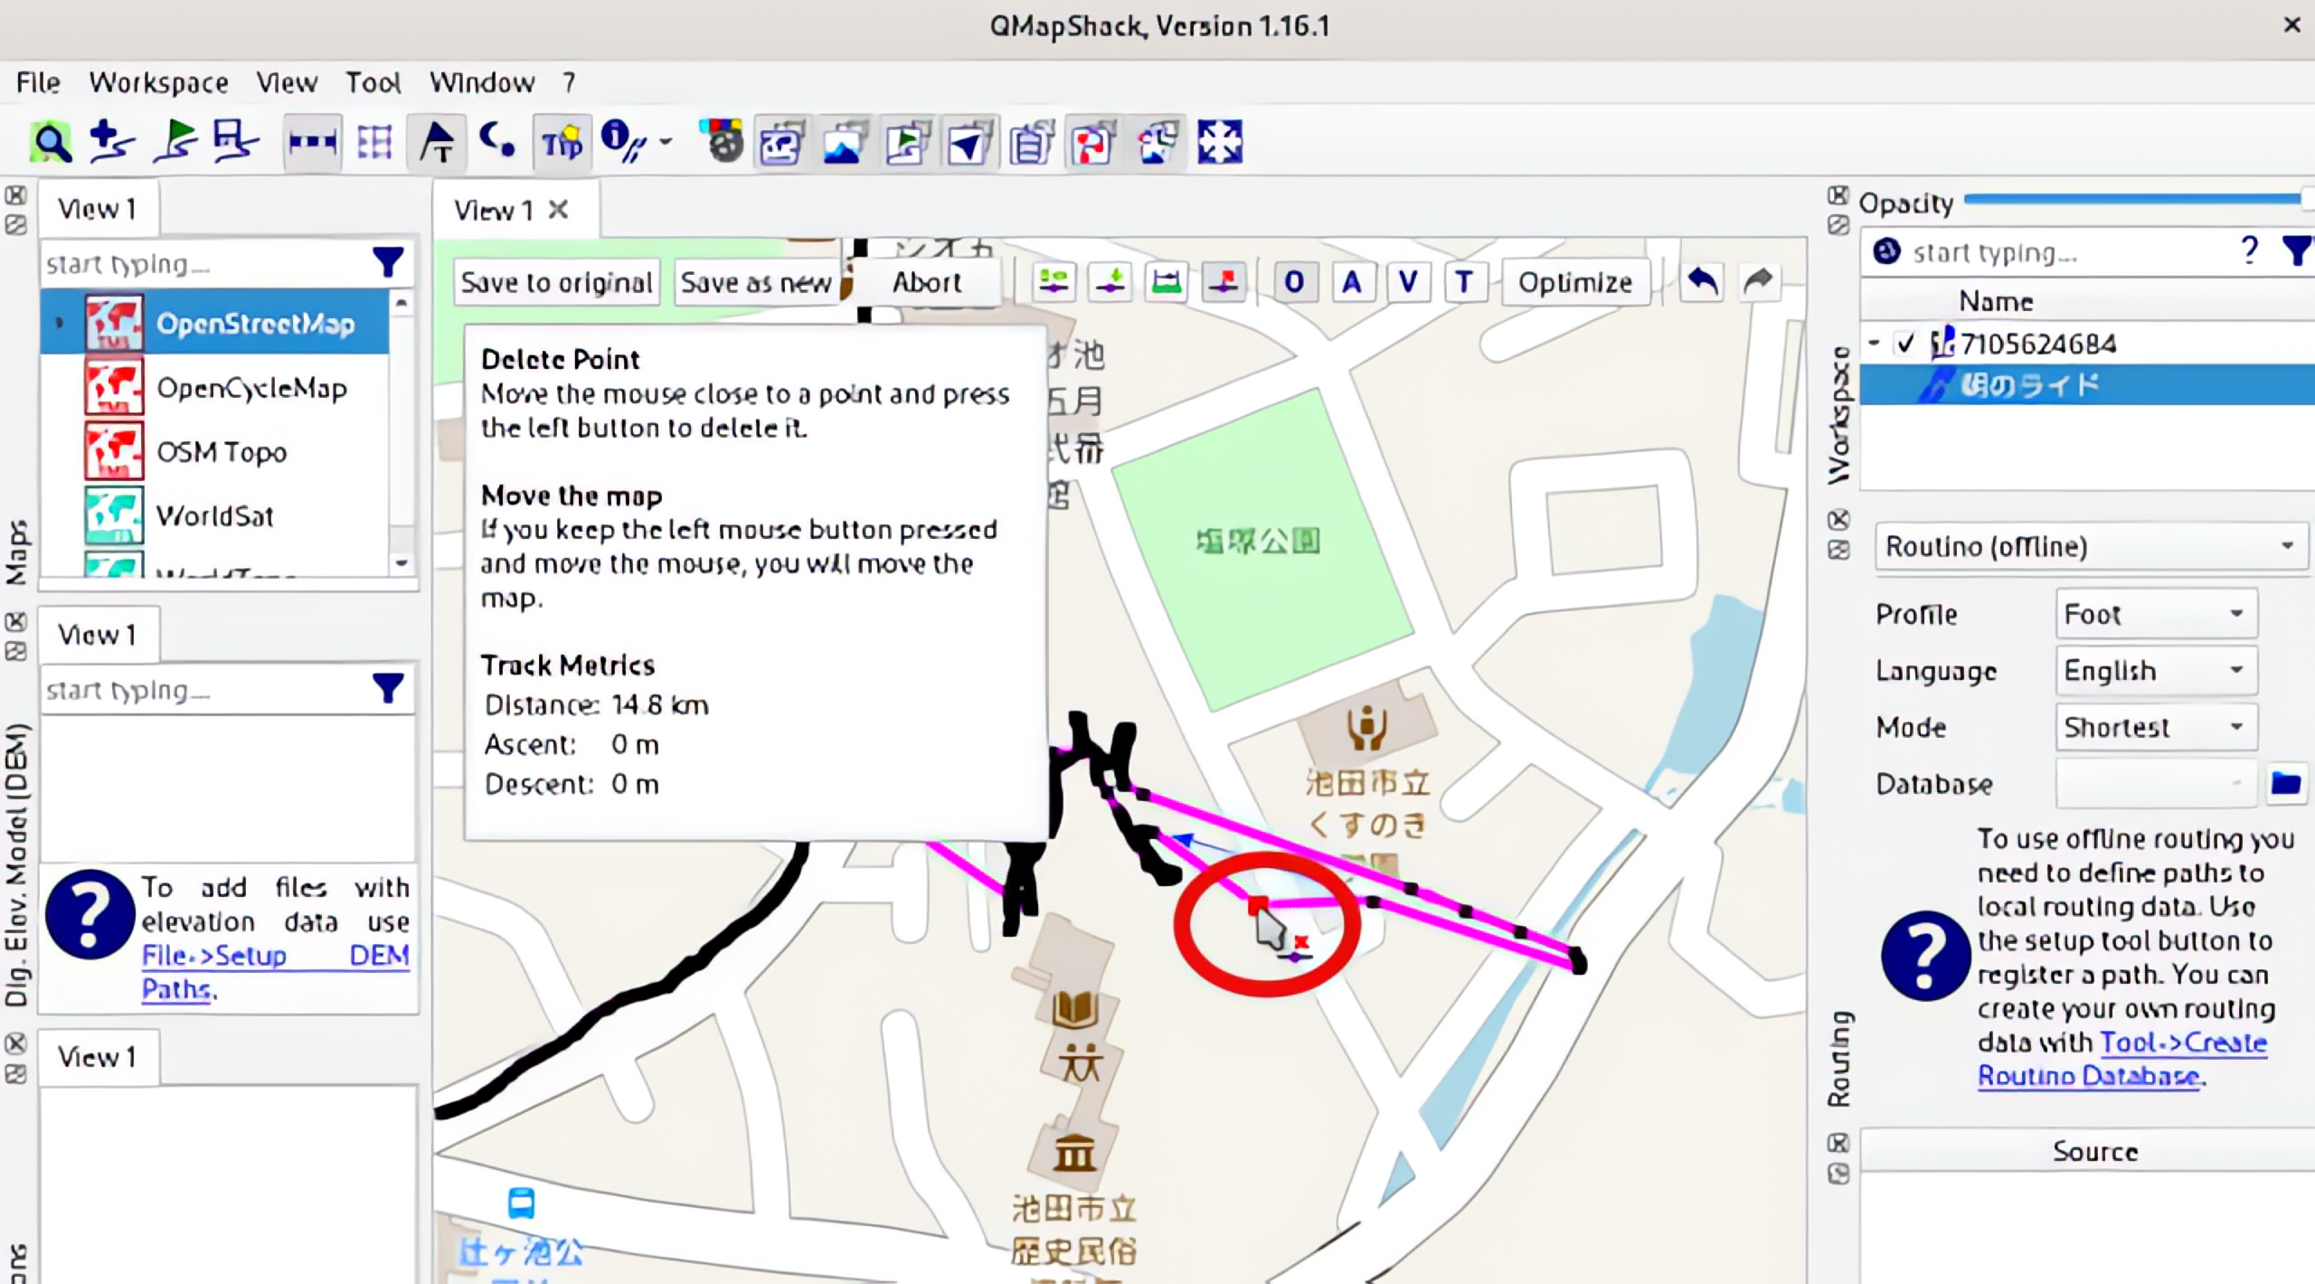Select the range of points tool

pos(1167,282)
